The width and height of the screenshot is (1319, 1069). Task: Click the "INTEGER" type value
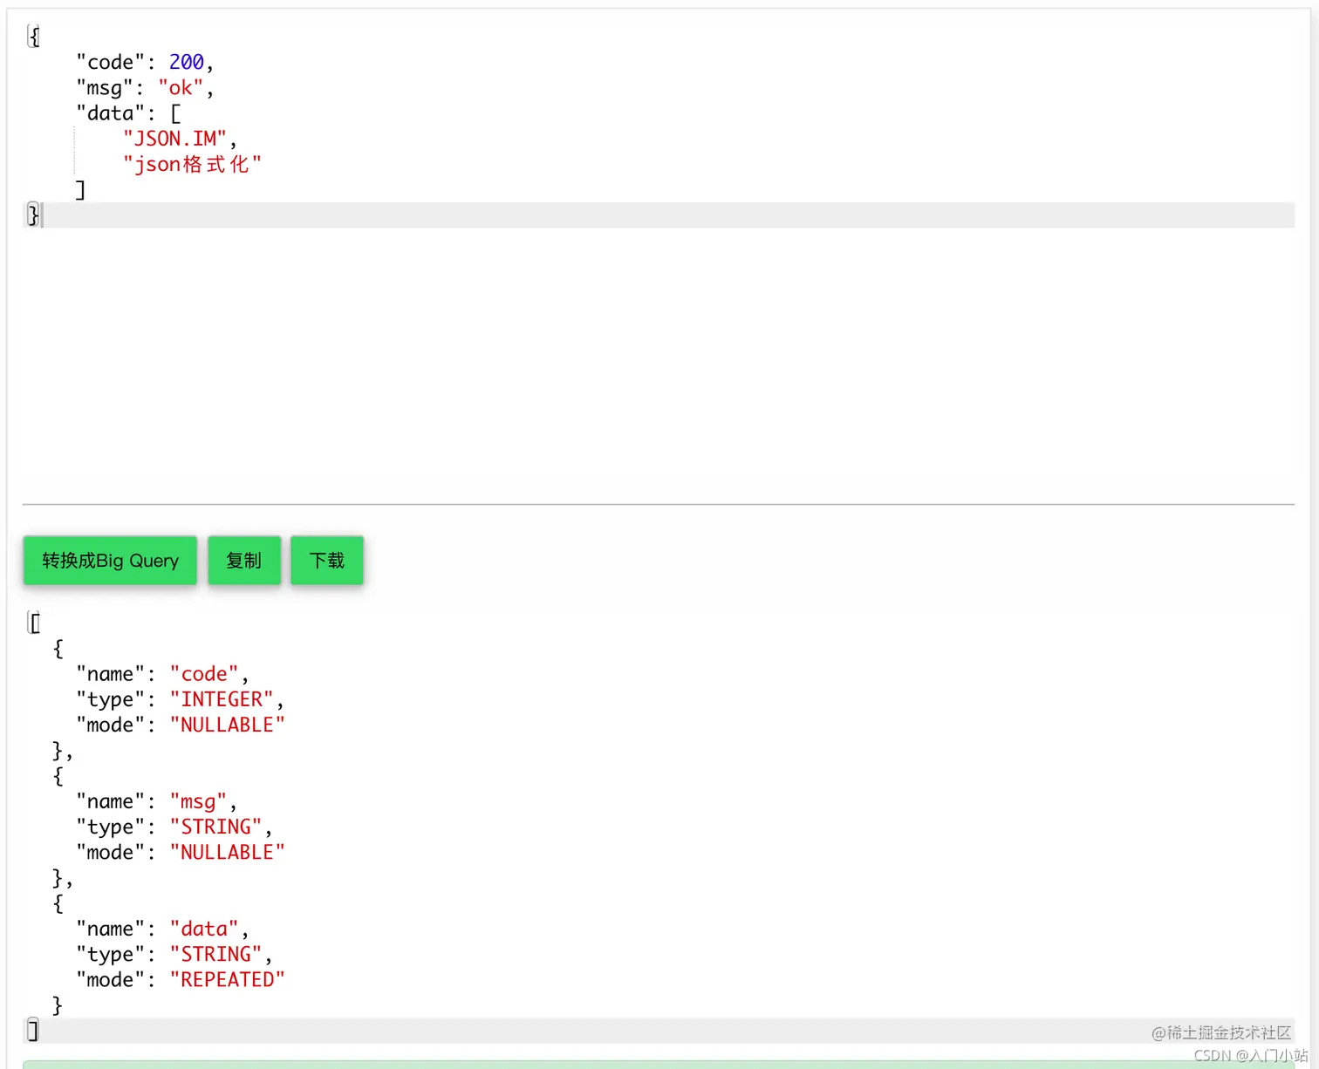(222, 699)
